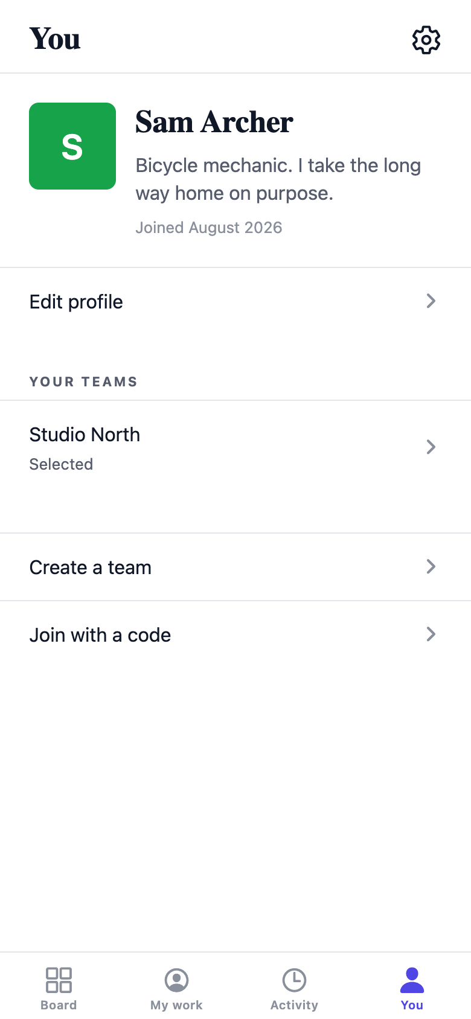The width and height of the screenshot is (471, 1019).
Task: Select the Studio North team
Action: pos(235,450)
